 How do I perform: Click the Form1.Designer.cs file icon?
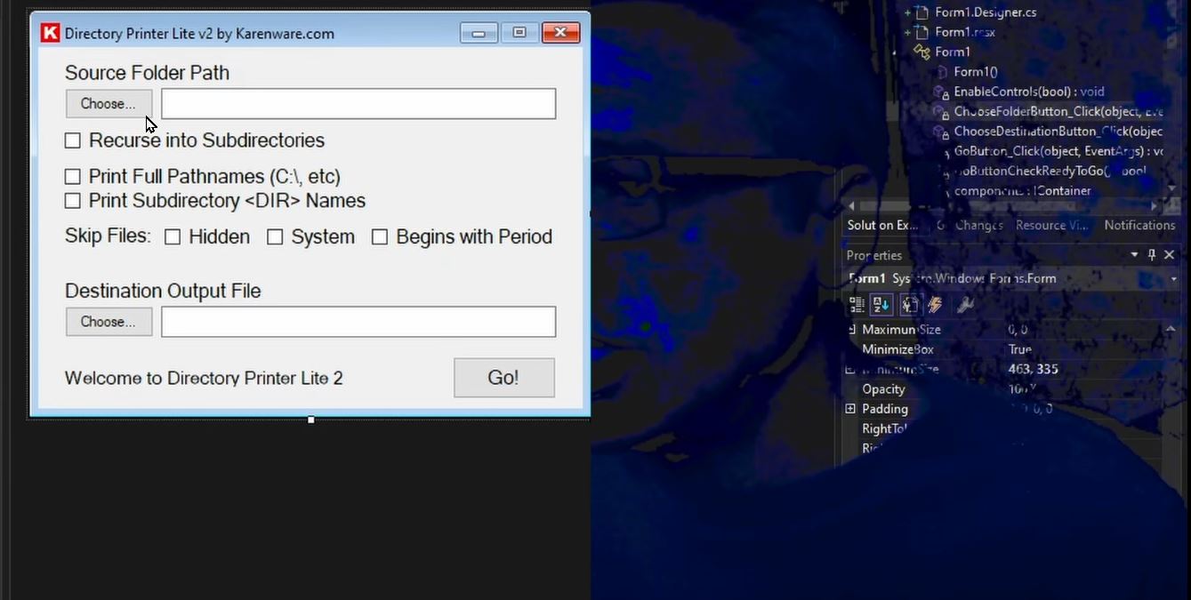(x=924, y=12)
